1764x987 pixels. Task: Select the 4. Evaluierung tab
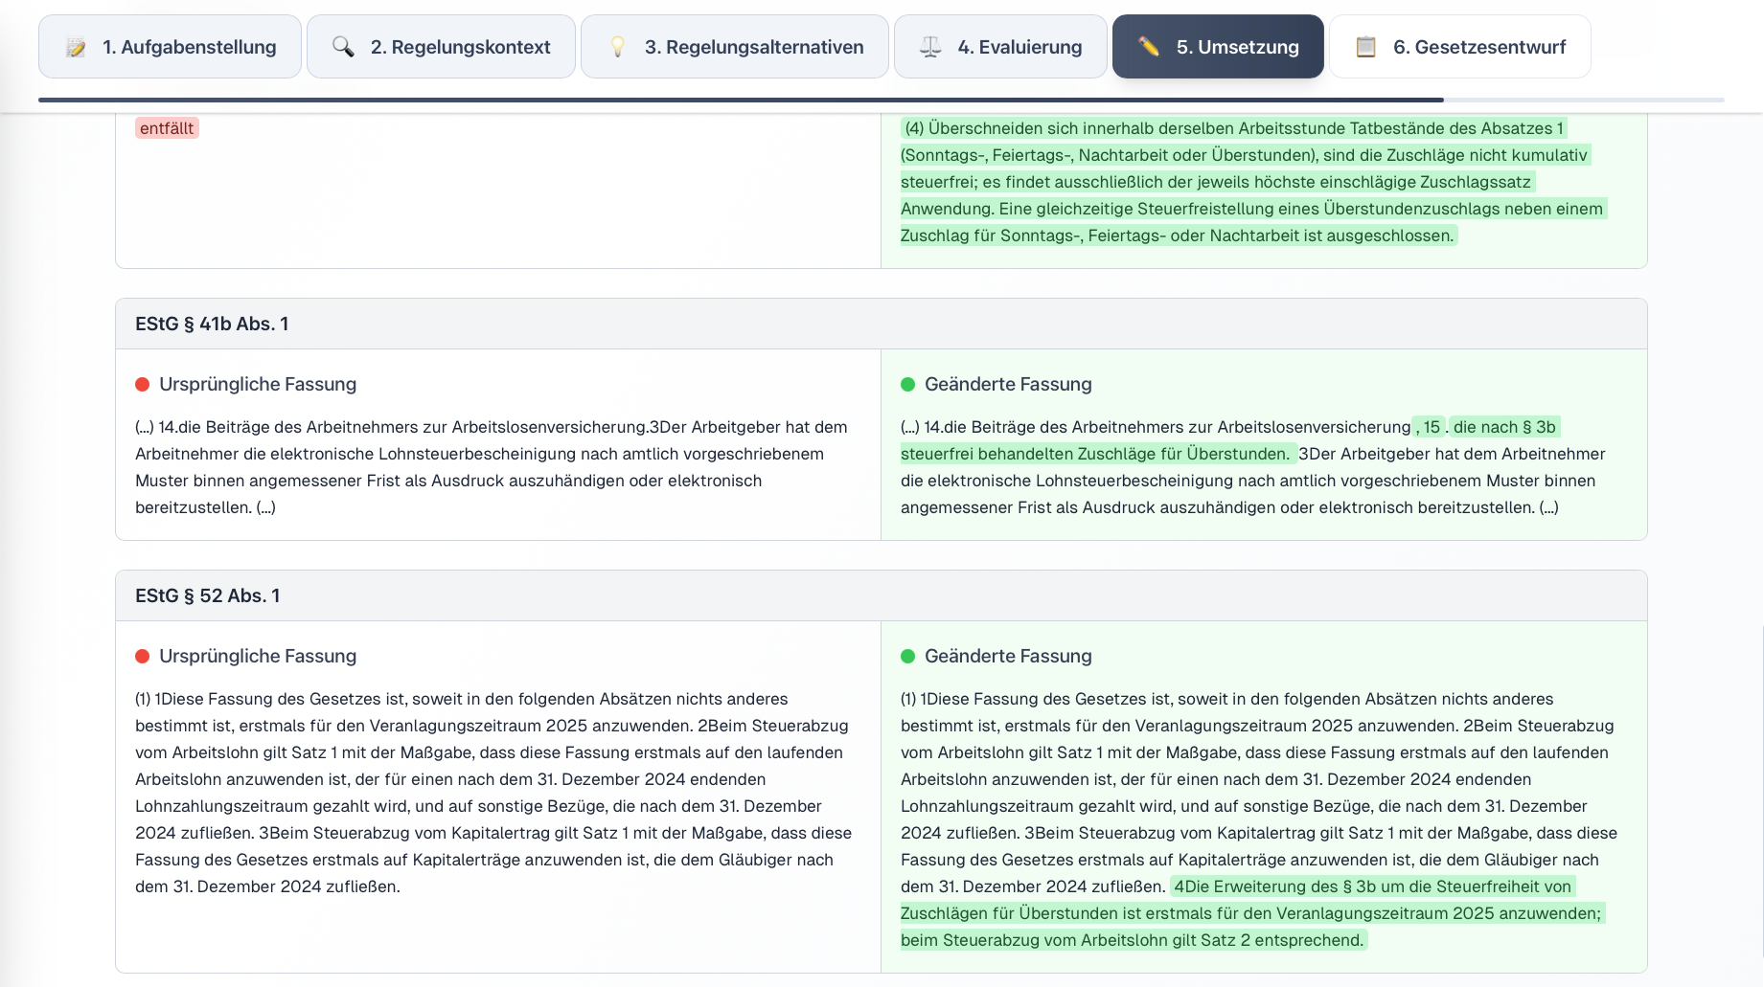(x=1000, y=47)
